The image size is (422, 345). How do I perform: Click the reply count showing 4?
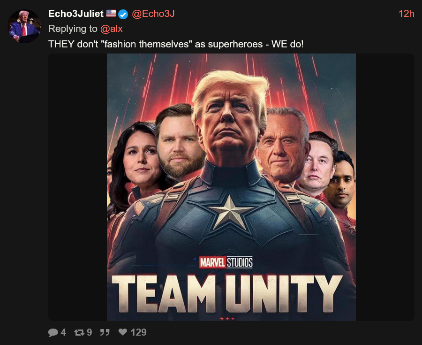63,332
